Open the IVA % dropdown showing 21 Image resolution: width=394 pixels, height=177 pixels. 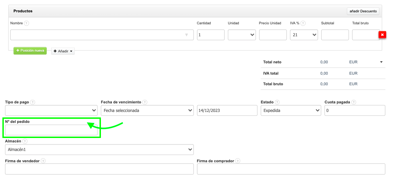pyautogui.click(x=304, y=35)
